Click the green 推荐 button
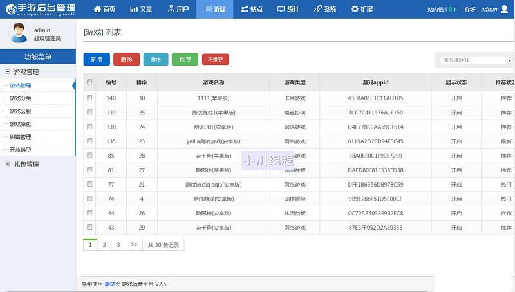This screenshot has width=515, height=292. click(185, 59)
